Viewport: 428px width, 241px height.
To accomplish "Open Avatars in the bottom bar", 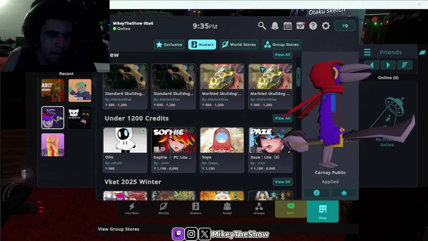I will pos(195,209).
